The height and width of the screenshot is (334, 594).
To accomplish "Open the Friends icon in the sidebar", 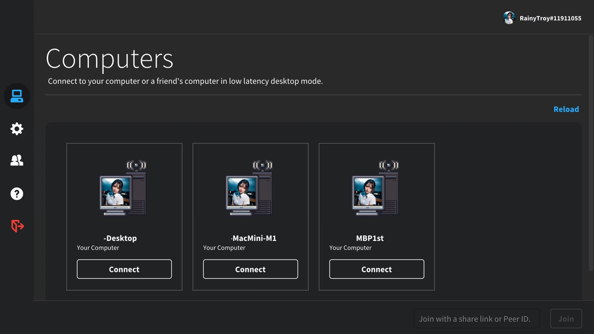I will click(17, 160).
